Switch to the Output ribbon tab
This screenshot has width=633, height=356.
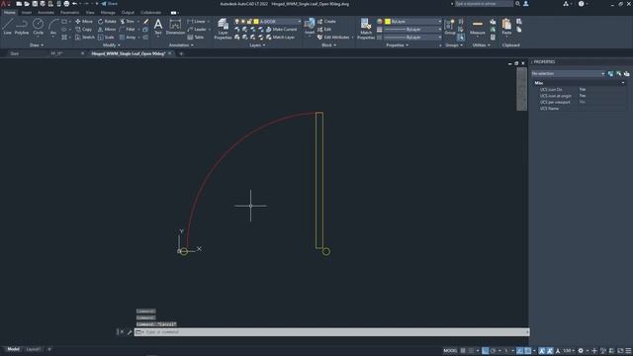[x=128, y=13]
